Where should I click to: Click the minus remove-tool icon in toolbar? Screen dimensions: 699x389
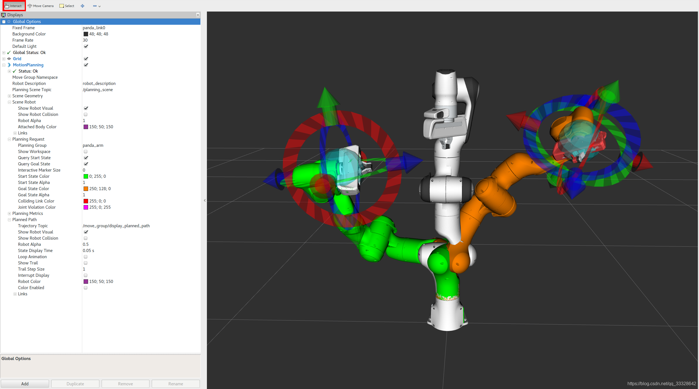tap(95, 6)
